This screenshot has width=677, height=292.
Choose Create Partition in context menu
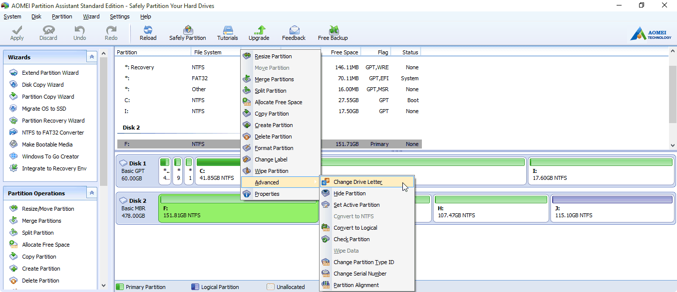coord(280,125)
